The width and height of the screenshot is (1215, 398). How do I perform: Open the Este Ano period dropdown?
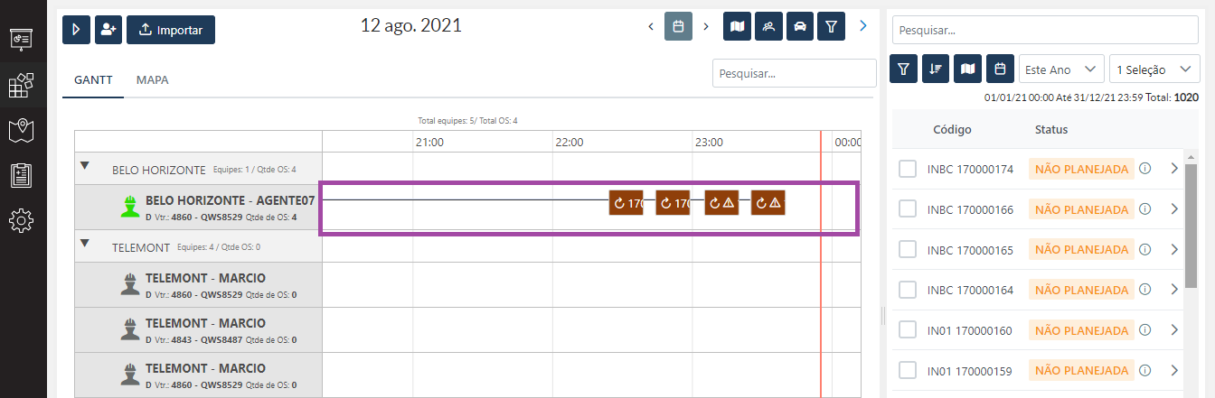[x=1060, y=69]
